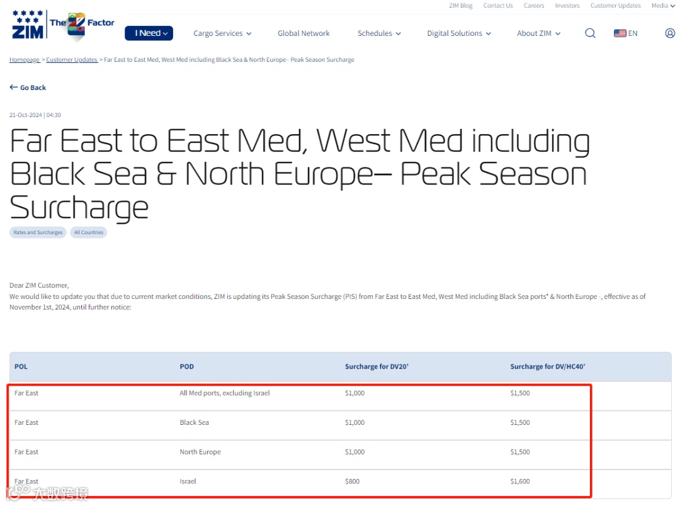680x506 pixels.
Task: Open the Customer Updates breadcrumb link
Action: (71, 60)
